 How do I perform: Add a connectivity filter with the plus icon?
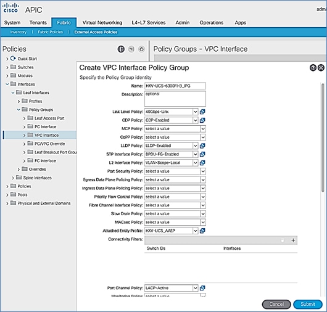293,240
